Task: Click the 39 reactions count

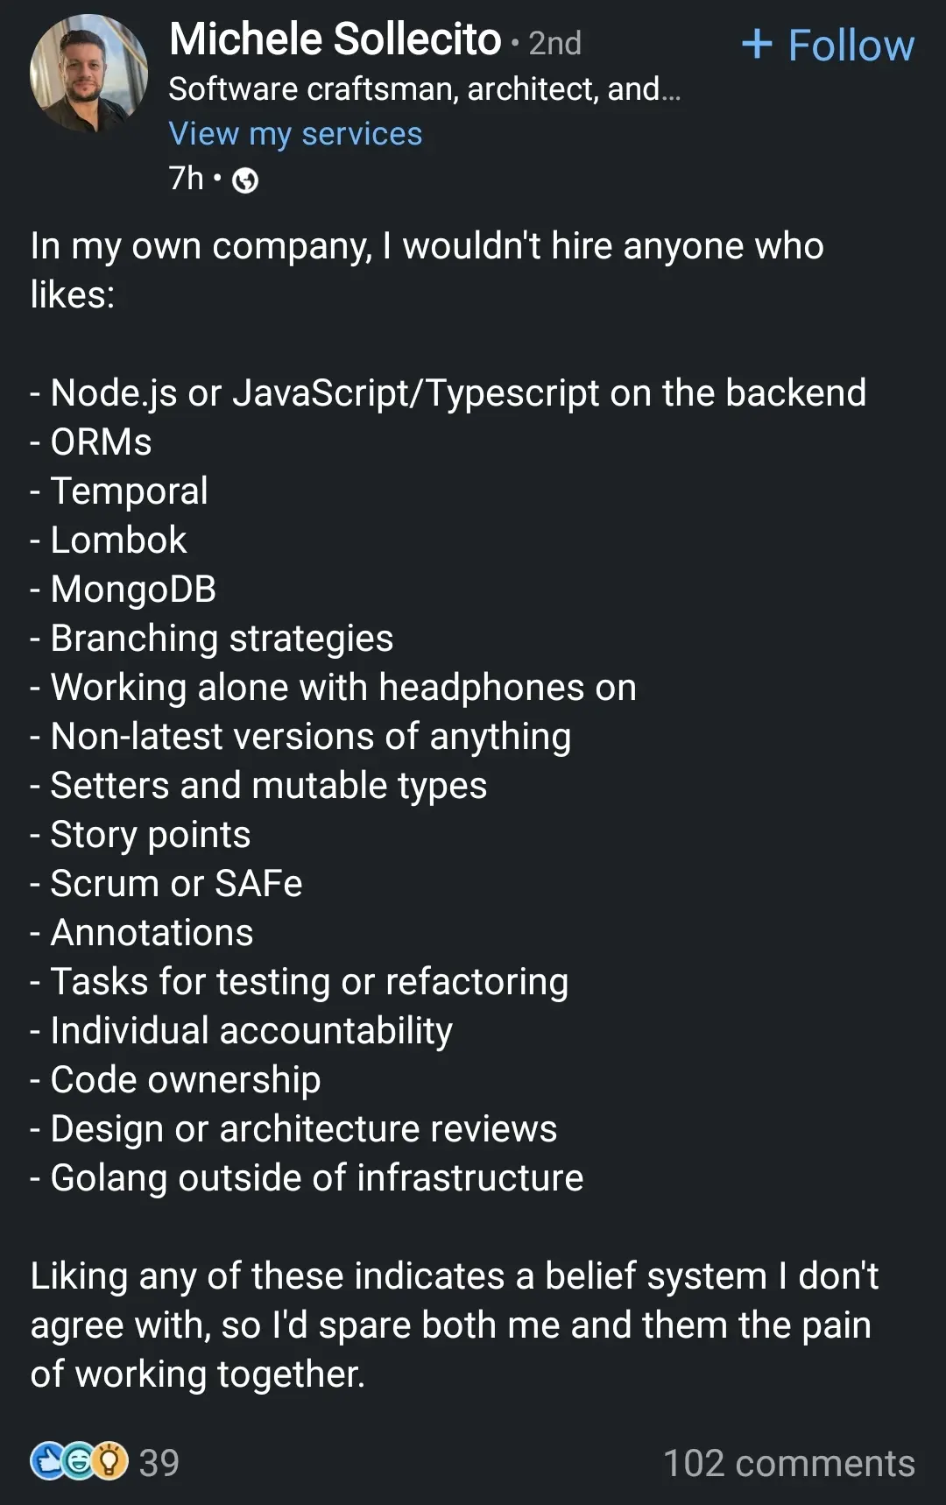Action: pos(159,1463)
